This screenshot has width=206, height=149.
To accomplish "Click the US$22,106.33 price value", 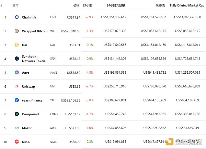I will point(70,100).
